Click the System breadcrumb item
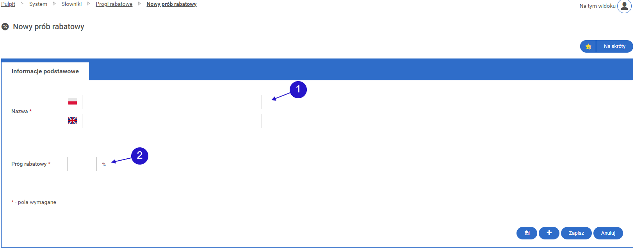 point(38,4)
